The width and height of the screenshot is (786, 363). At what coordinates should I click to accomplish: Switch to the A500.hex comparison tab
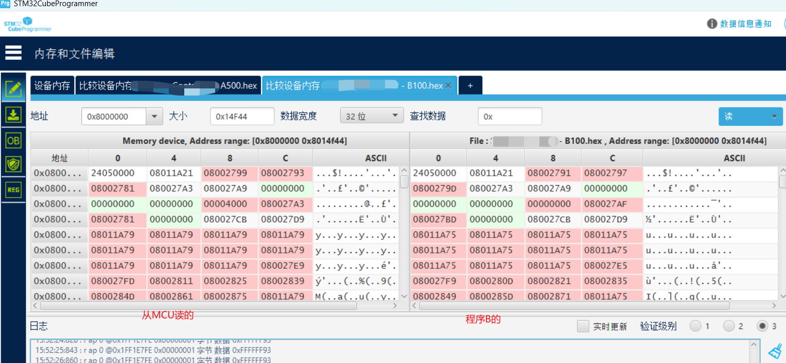[x=168, y=86]
